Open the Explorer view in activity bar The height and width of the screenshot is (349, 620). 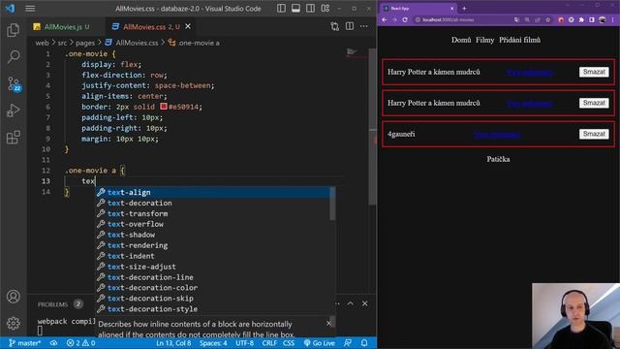click(13, 30)
